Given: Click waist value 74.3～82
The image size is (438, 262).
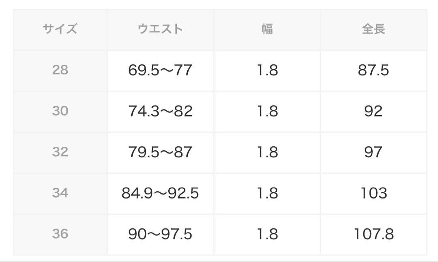Looking at the screenshot, I should tap(160, 111).
